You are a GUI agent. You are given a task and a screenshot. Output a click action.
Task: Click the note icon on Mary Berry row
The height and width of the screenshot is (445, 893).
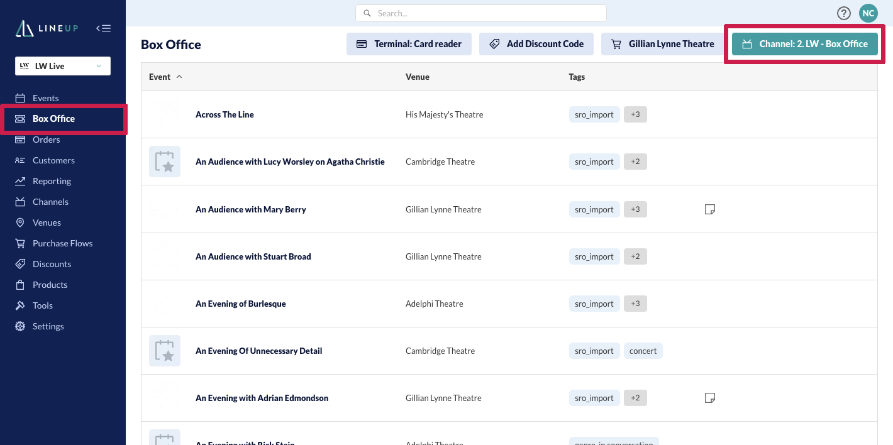(x=710, y=209)
